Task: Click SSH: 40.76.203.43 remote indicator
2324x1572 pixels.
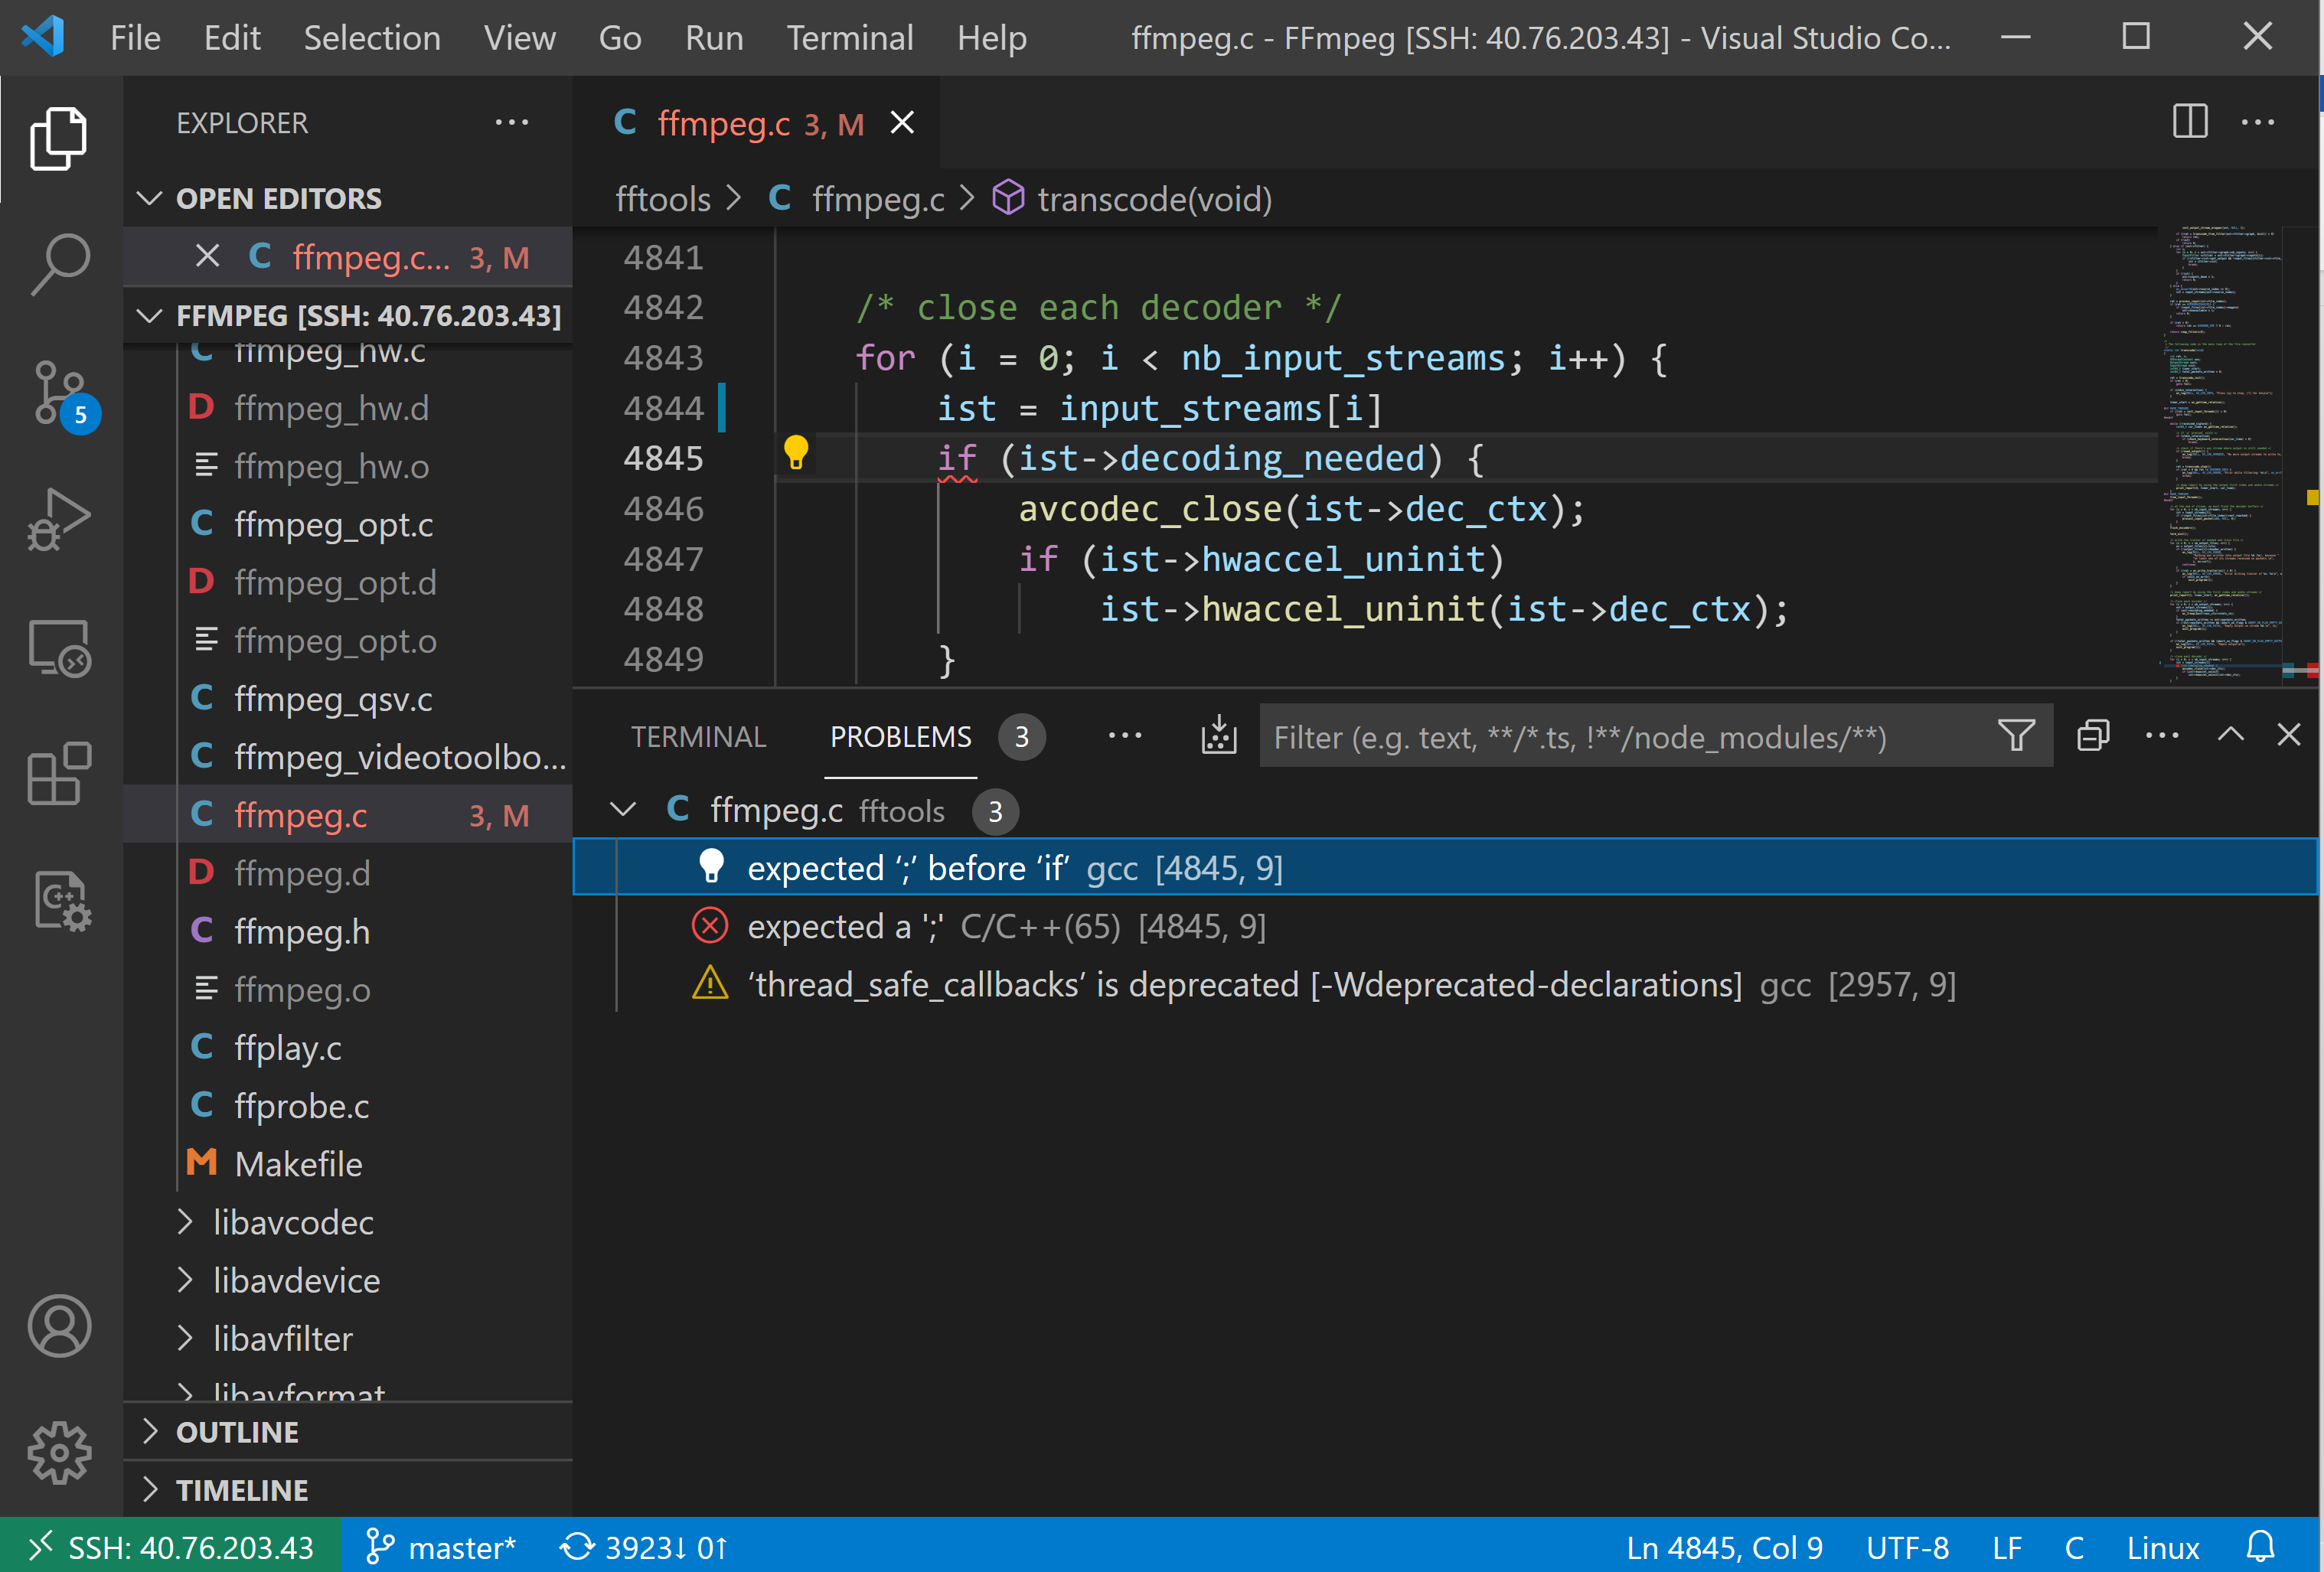Action: 171,1547
